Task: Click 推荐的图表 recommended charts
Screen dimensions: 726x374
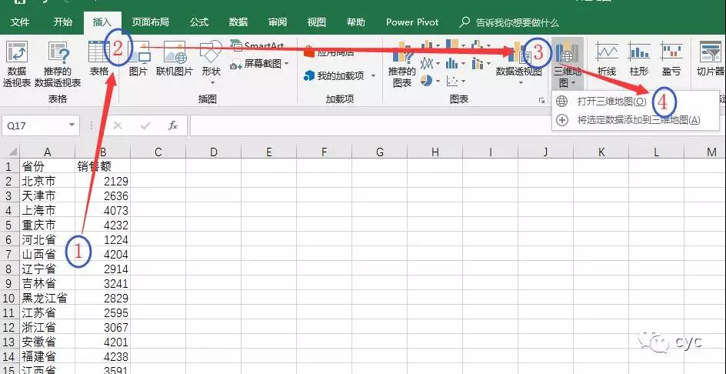Action: click(402, 64)
